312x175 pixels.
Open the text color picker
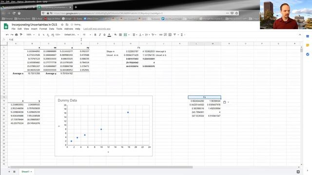click(x=109, y=35)
